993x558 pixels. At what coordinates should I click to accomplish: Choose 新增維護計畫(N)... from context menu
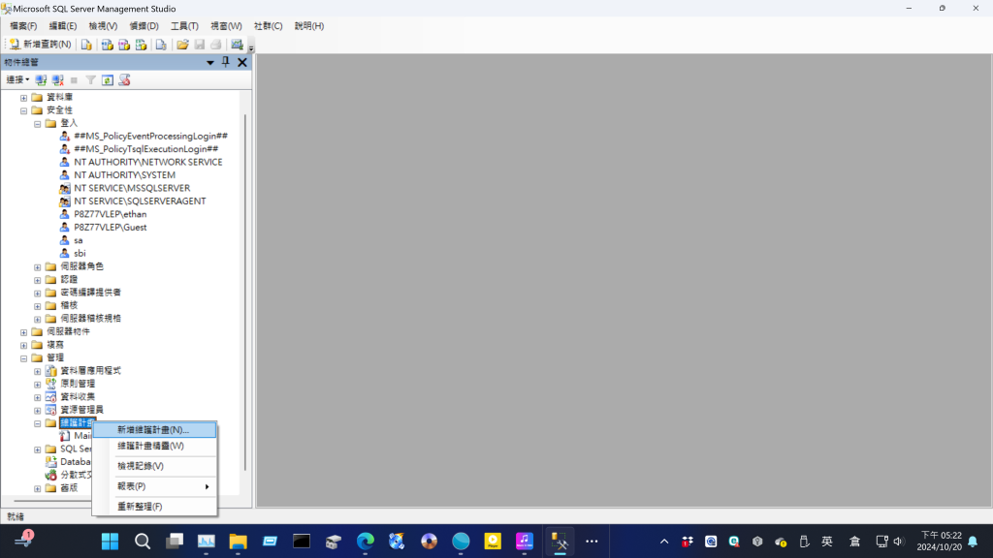[x=153, y=429]
